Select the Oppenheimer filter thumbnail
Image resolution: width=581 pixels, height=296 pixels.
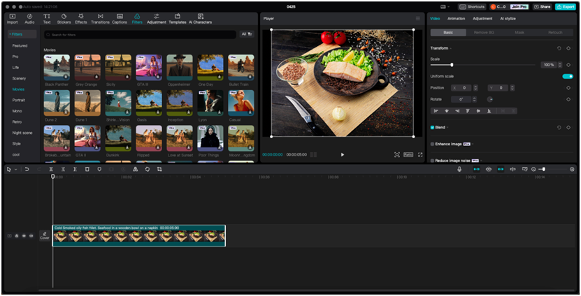(x=180, y=67)
